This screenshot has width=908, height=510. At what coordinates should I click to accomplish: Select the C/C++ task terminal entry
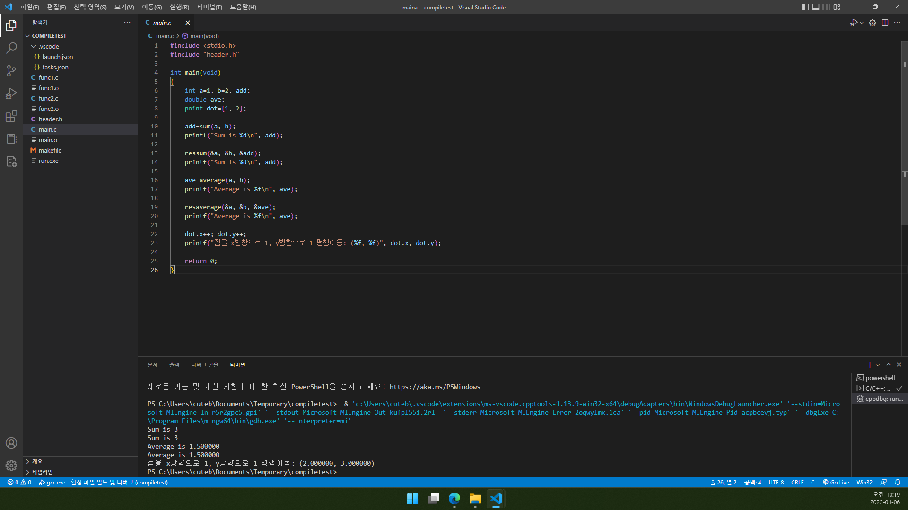879,388
